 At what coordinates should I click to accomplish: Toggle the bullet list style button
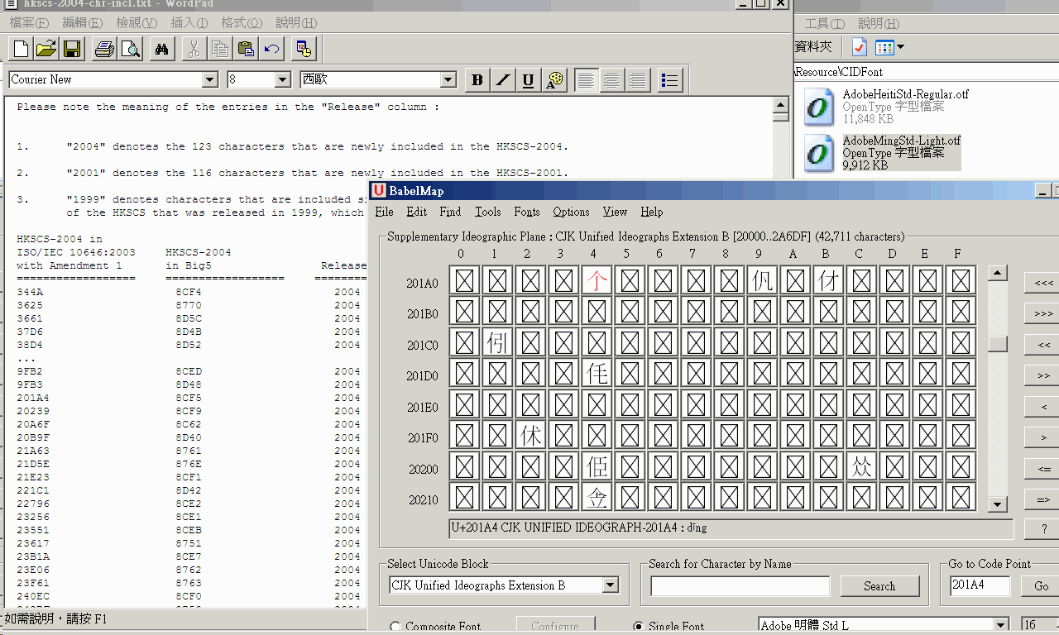[670, 80]
